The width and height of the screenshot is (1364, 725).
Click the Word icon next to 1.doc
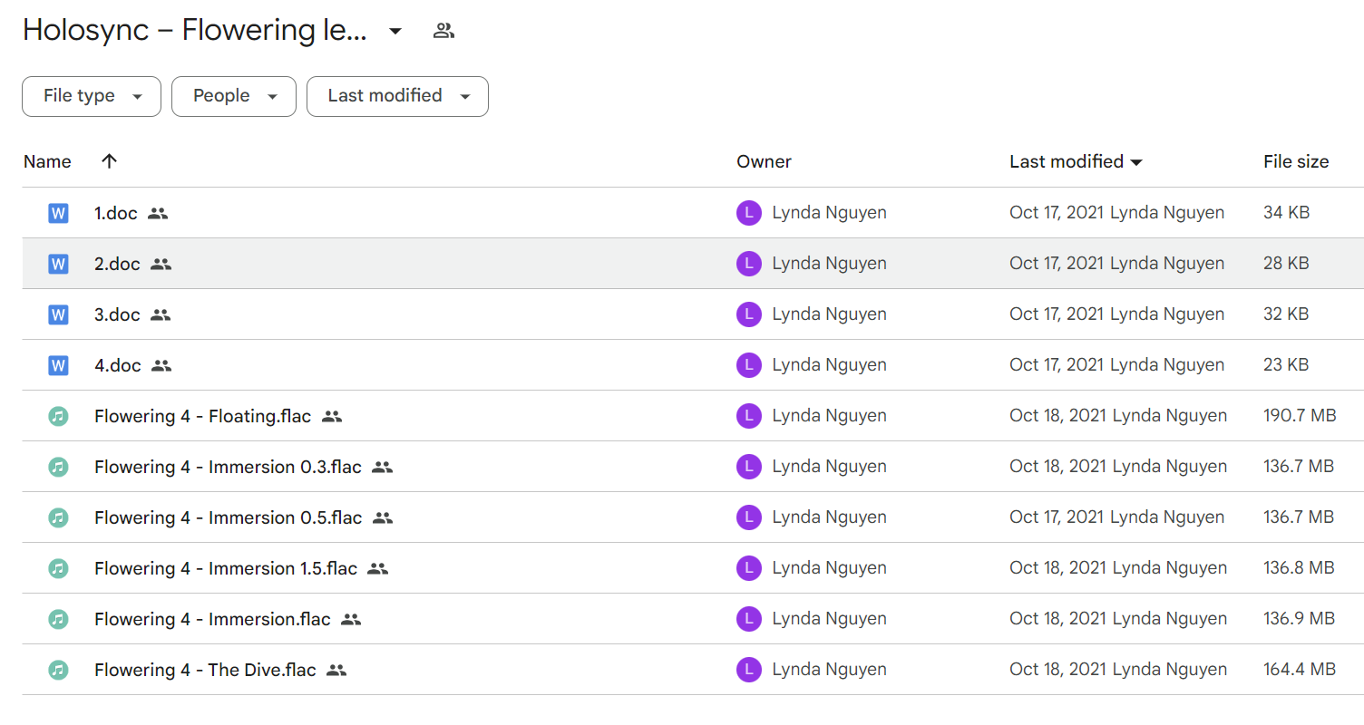pos(58,214)
